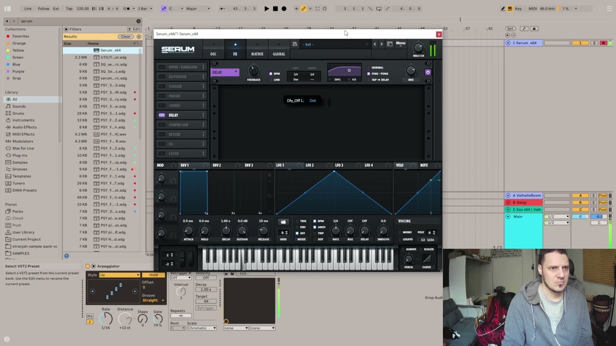Enable LFO Trig mode

297,221
